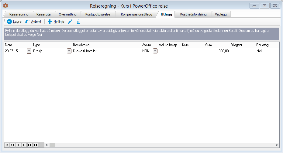
Task: Go to previous record navigator arrow
Action: 18,145
